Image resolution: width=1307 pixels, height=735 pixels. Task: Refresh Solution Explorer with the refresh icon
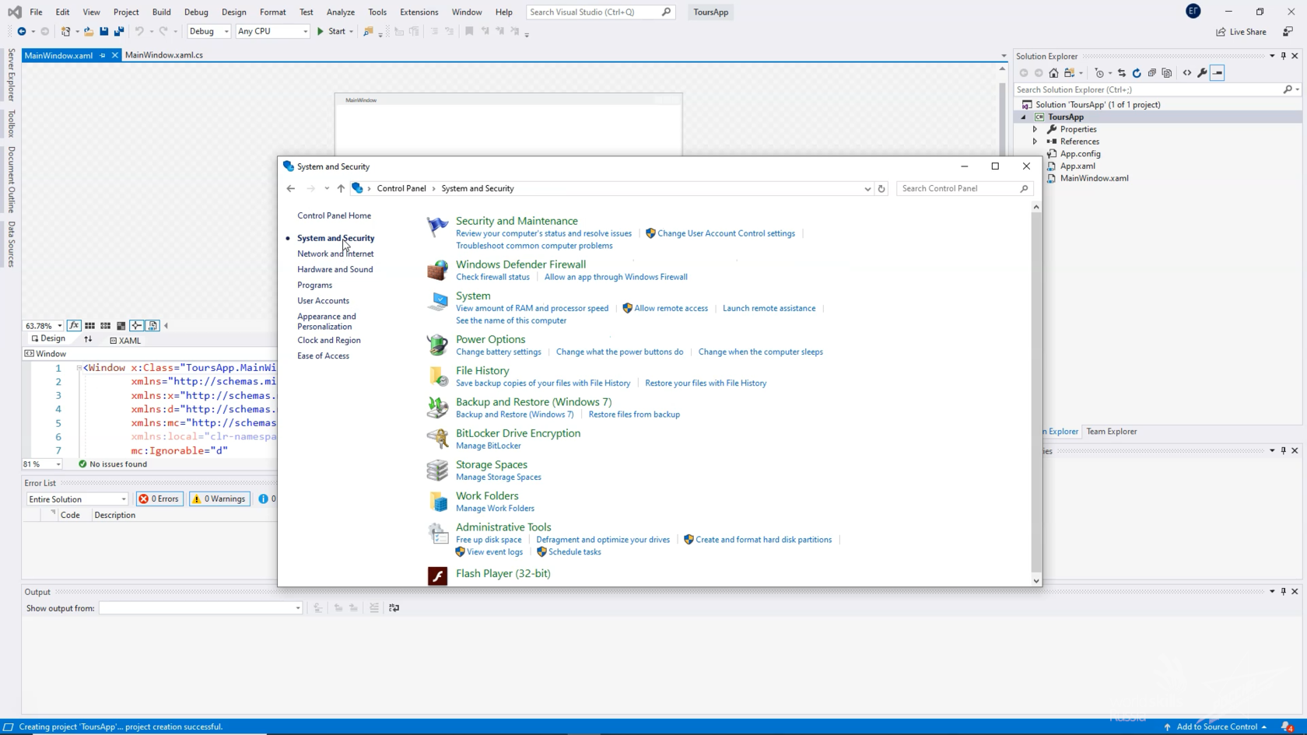(1137, 72)
